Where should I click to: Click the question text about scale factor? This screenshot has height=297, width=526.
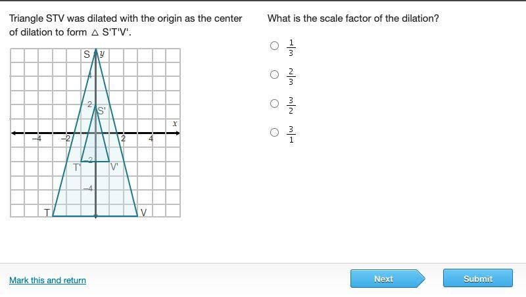click(x=353, y=18)
